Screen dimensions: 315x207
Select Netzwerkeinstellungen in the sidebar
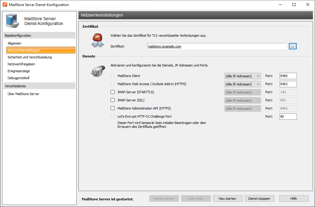[x=41, y=50]
